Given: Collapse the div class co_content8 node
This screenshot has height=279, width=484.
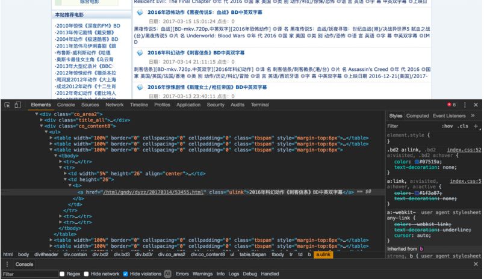Looking at the screenshot, I should pyautogui.click(x=42, y=126).
